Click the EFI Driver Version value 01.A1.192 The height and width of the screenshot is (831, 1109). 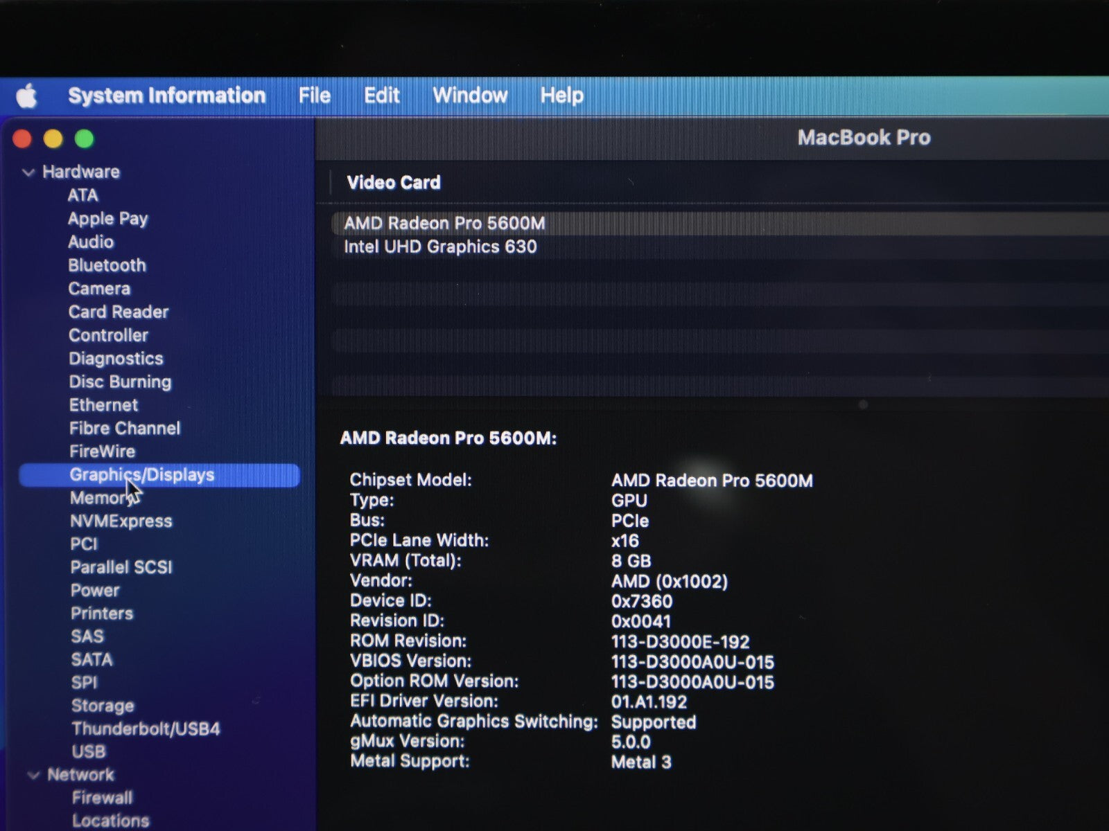(649, 702)
